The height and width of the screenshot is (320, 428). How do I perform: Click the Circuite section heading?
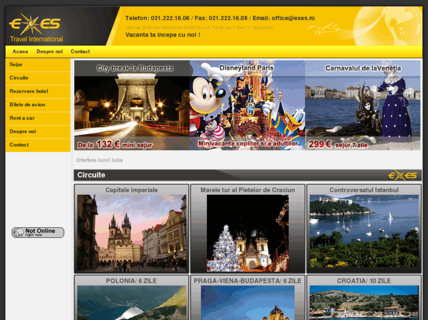[91, 175]
